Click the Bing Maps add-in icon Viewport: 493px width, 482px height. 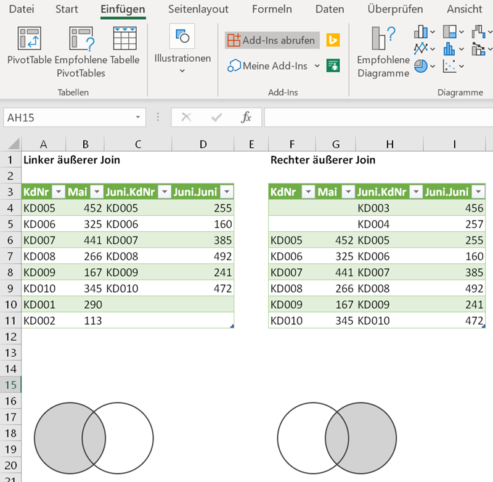pos(333,41)
